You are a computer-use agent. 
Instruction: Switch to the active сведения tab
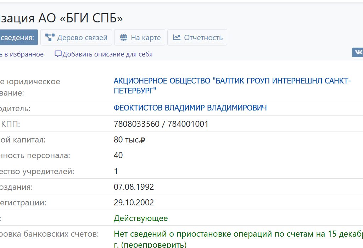click(18, 37)
